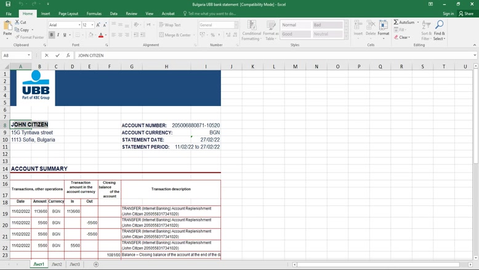Switch to the Лист2 sheet tab
The image size is (479, 270).
[57, 264]
